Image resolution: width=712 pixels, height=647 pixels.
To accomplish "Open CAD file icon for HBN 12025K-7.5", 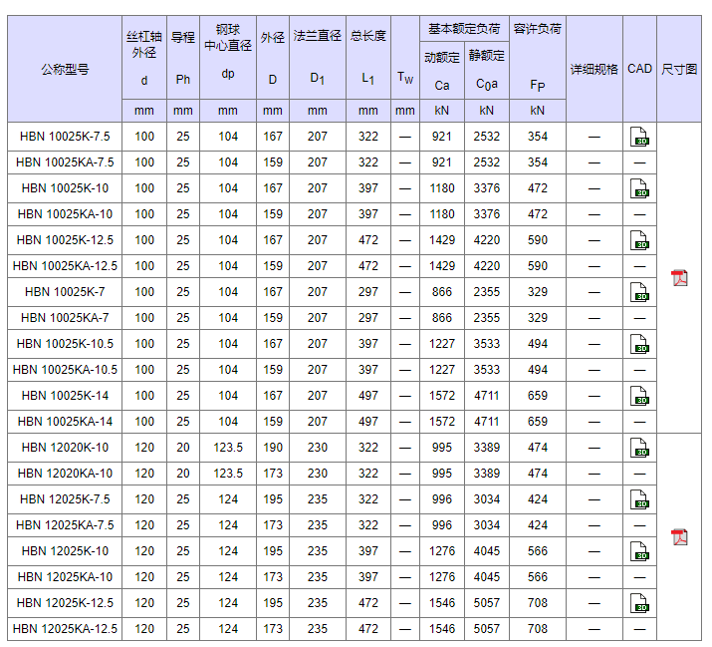I will point(639,499).
